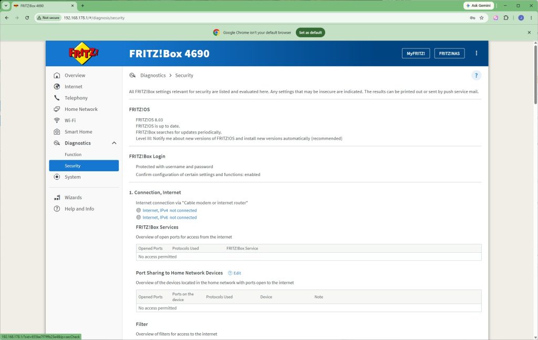Screen dimensions: 538x340
Task: Click the FRITZ!OS 8.03 version text
Action: pos(149,120)
